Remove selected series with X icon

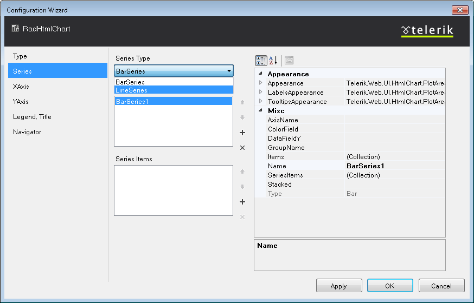coord(242,148)
